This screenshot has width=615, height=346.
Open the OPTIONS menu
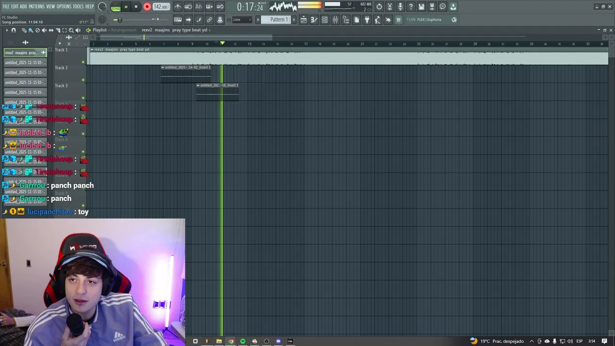[64, 6]
